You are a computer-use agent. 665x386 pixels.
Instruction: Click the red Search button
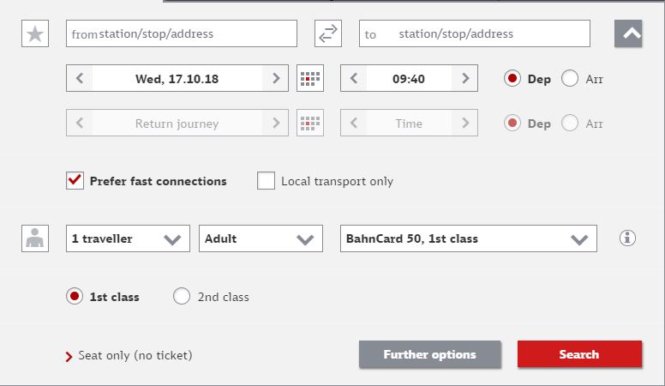579,354
